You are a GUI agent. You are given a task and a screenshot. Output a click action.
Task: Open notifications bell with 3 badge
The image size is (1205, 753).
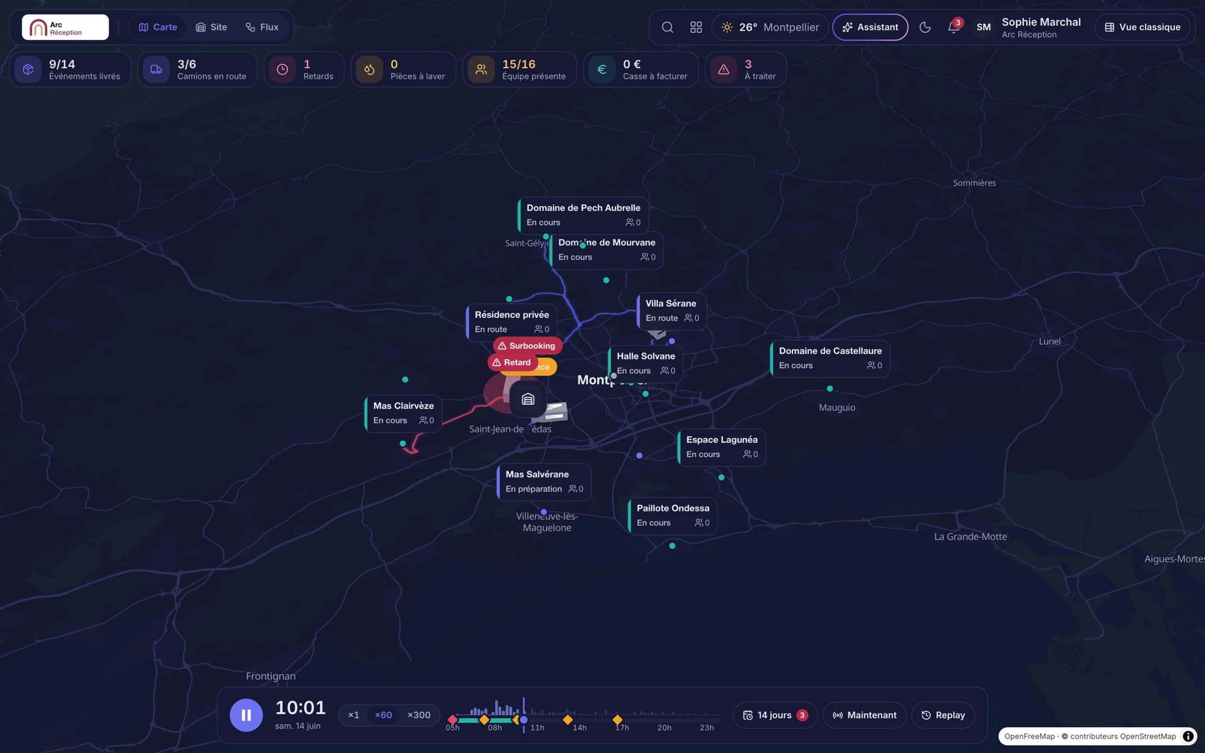coord(954,27)
